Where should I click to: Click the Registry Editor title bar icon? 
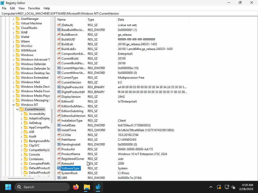(x=3, y=3)
